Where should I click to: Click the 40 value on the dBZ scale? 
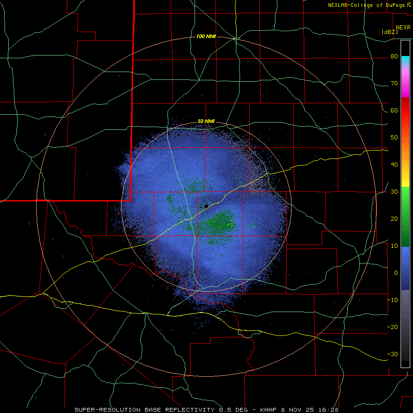pos(394,165)
